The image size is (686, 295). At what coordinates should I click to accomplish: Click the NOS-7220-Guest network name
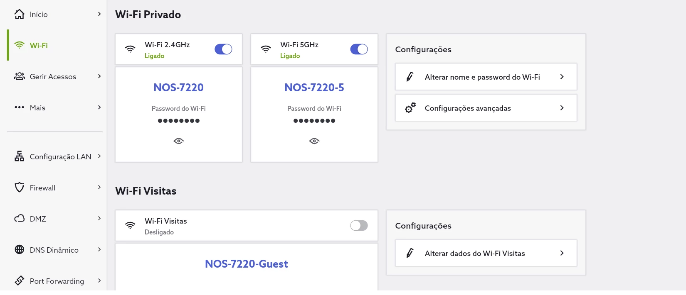coord(246,264)
